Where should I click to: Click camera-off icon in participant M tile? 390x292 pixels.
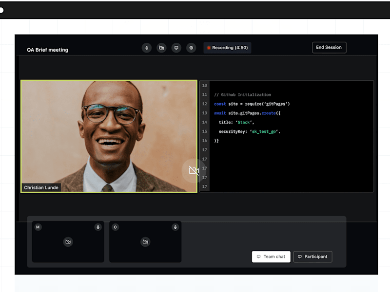coord(68,242)
